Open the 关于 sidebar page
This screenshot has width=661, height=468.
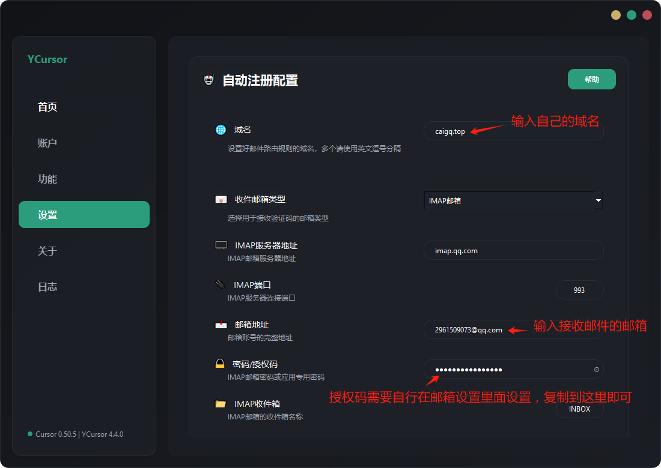[47, 251]
